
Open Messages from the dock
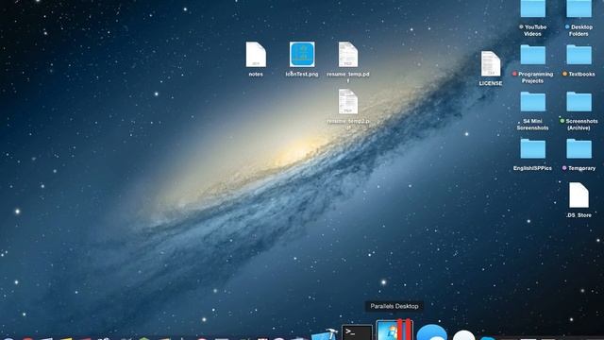pyautogui.click(x=432, y=332)
